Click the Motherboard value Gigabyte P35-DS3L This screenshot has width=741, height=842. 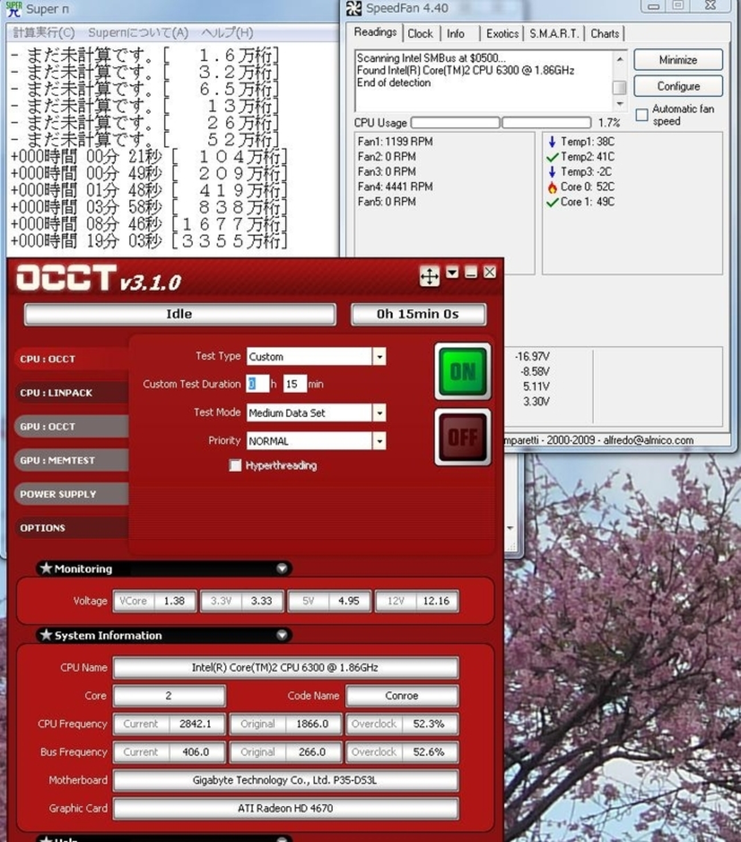(286, 780)
